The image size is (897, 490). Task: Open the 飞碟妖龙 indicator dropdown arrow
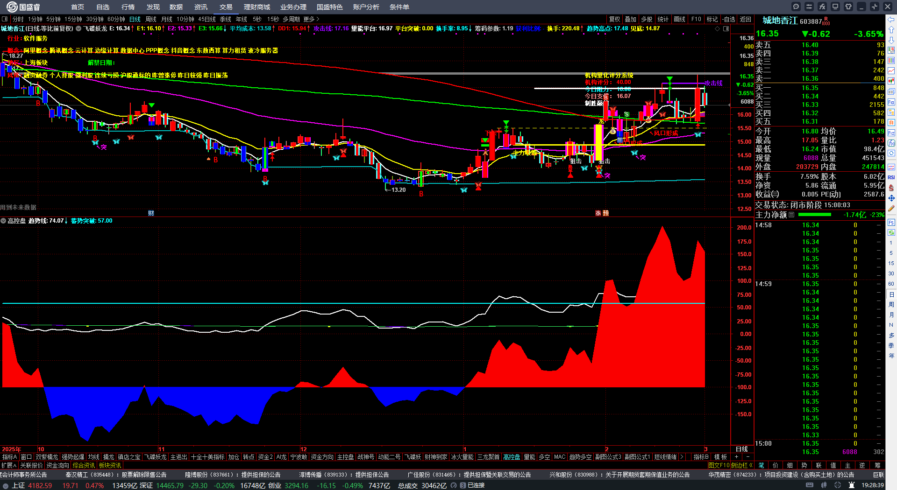click(x=78, y=28)
